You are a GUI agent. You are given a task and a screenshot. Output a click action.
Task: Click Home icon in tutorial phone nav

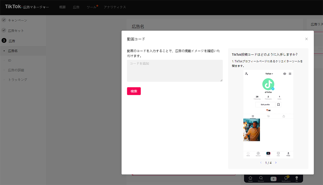pos(248,154)
